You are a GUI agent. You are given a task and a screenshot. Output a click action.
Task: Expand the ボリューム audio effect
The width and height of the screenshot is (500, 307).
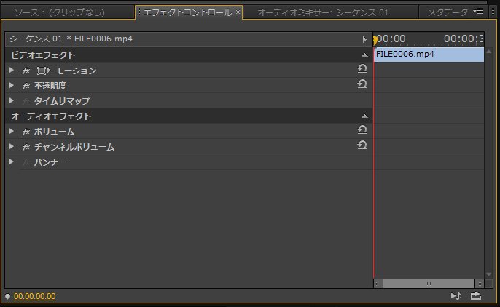point(12,131)
